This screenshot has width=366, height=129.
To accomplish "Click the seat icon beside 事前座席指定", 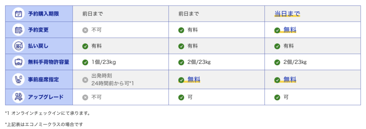I will pyautogui.click(x=19, y=80).
